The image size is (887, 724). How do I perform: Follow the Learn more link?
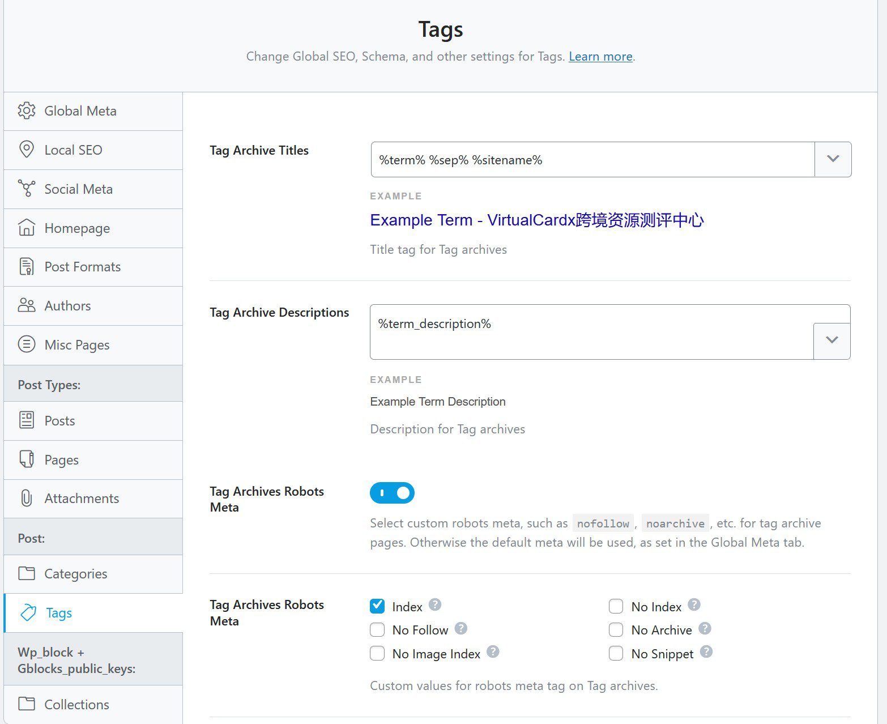point(600,56)
